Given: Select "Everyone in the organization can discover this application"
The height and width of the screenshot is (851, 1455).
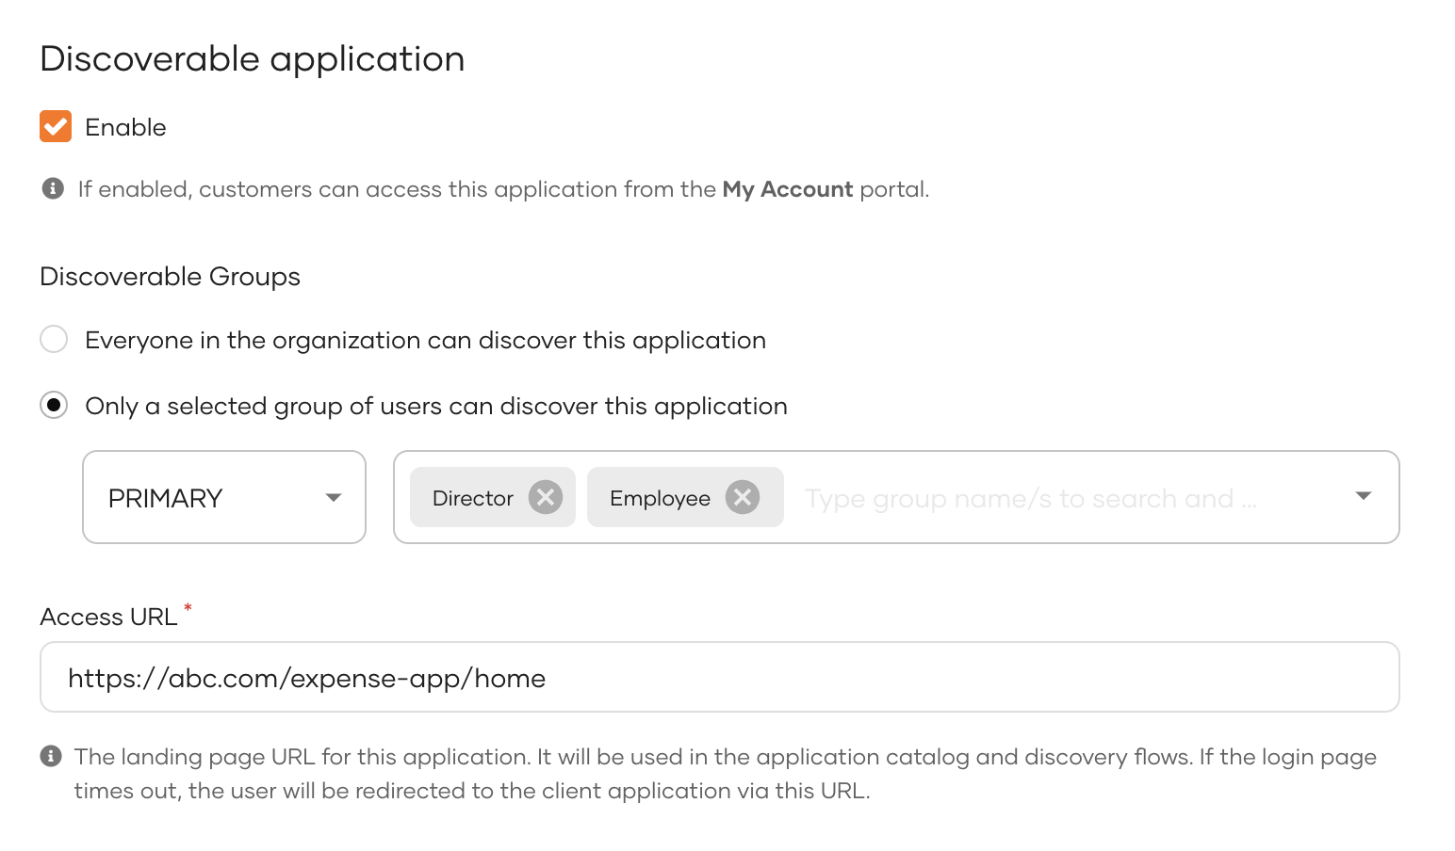Looking at the screenshot, I should point(54,339).
